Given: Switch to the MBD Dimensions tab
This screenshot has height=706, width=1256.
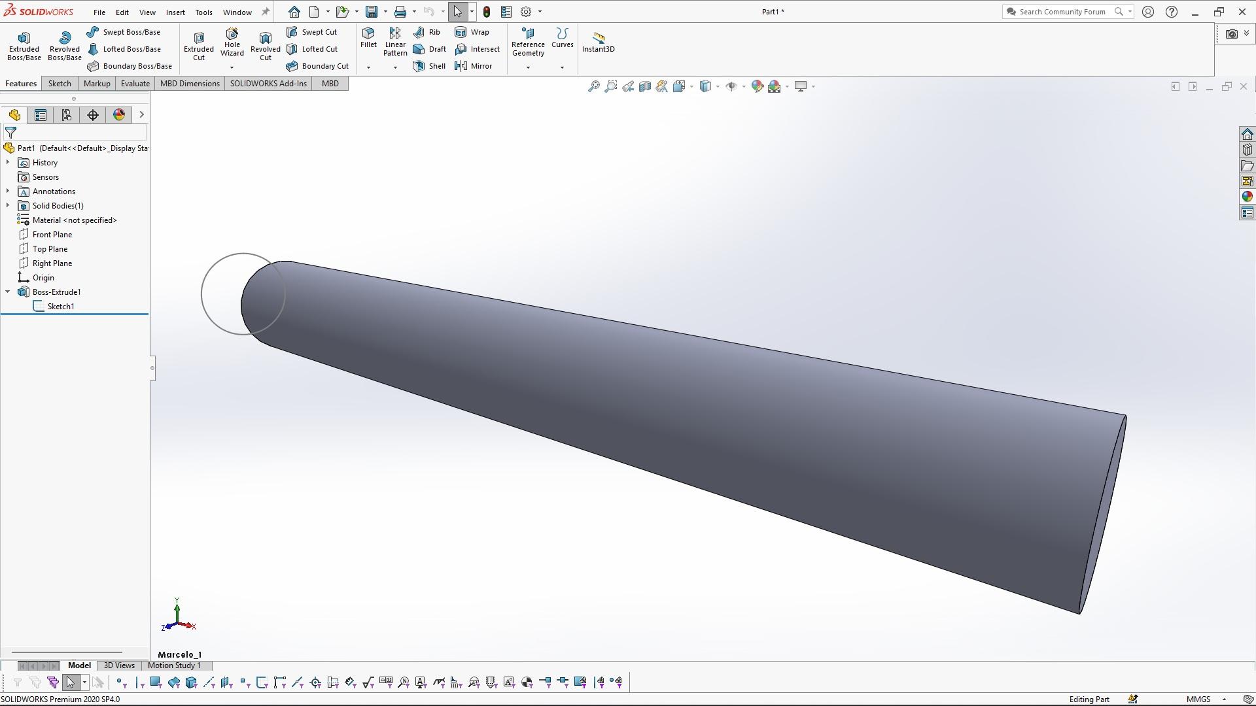Looking at the screenshot, I should pyautogui.click(x=190, y=84).
